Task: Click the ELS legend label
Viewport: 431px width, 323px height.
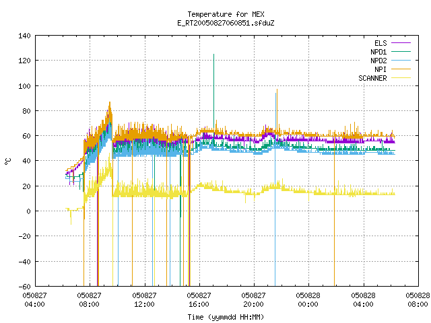Action: pos(380,43)
